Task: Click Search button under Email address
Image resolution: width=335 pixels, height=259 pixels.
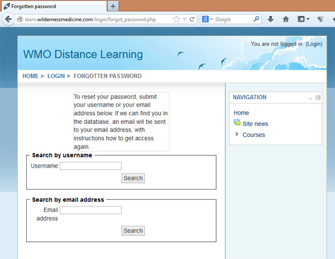Action: pyautogui.click(x=133, y=231)
